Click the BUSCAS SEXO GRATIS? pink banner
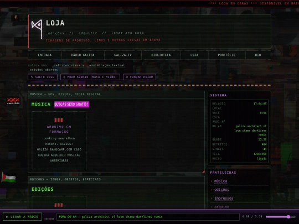Viewport: 299px width, 224px height. (x=71, y=104)
